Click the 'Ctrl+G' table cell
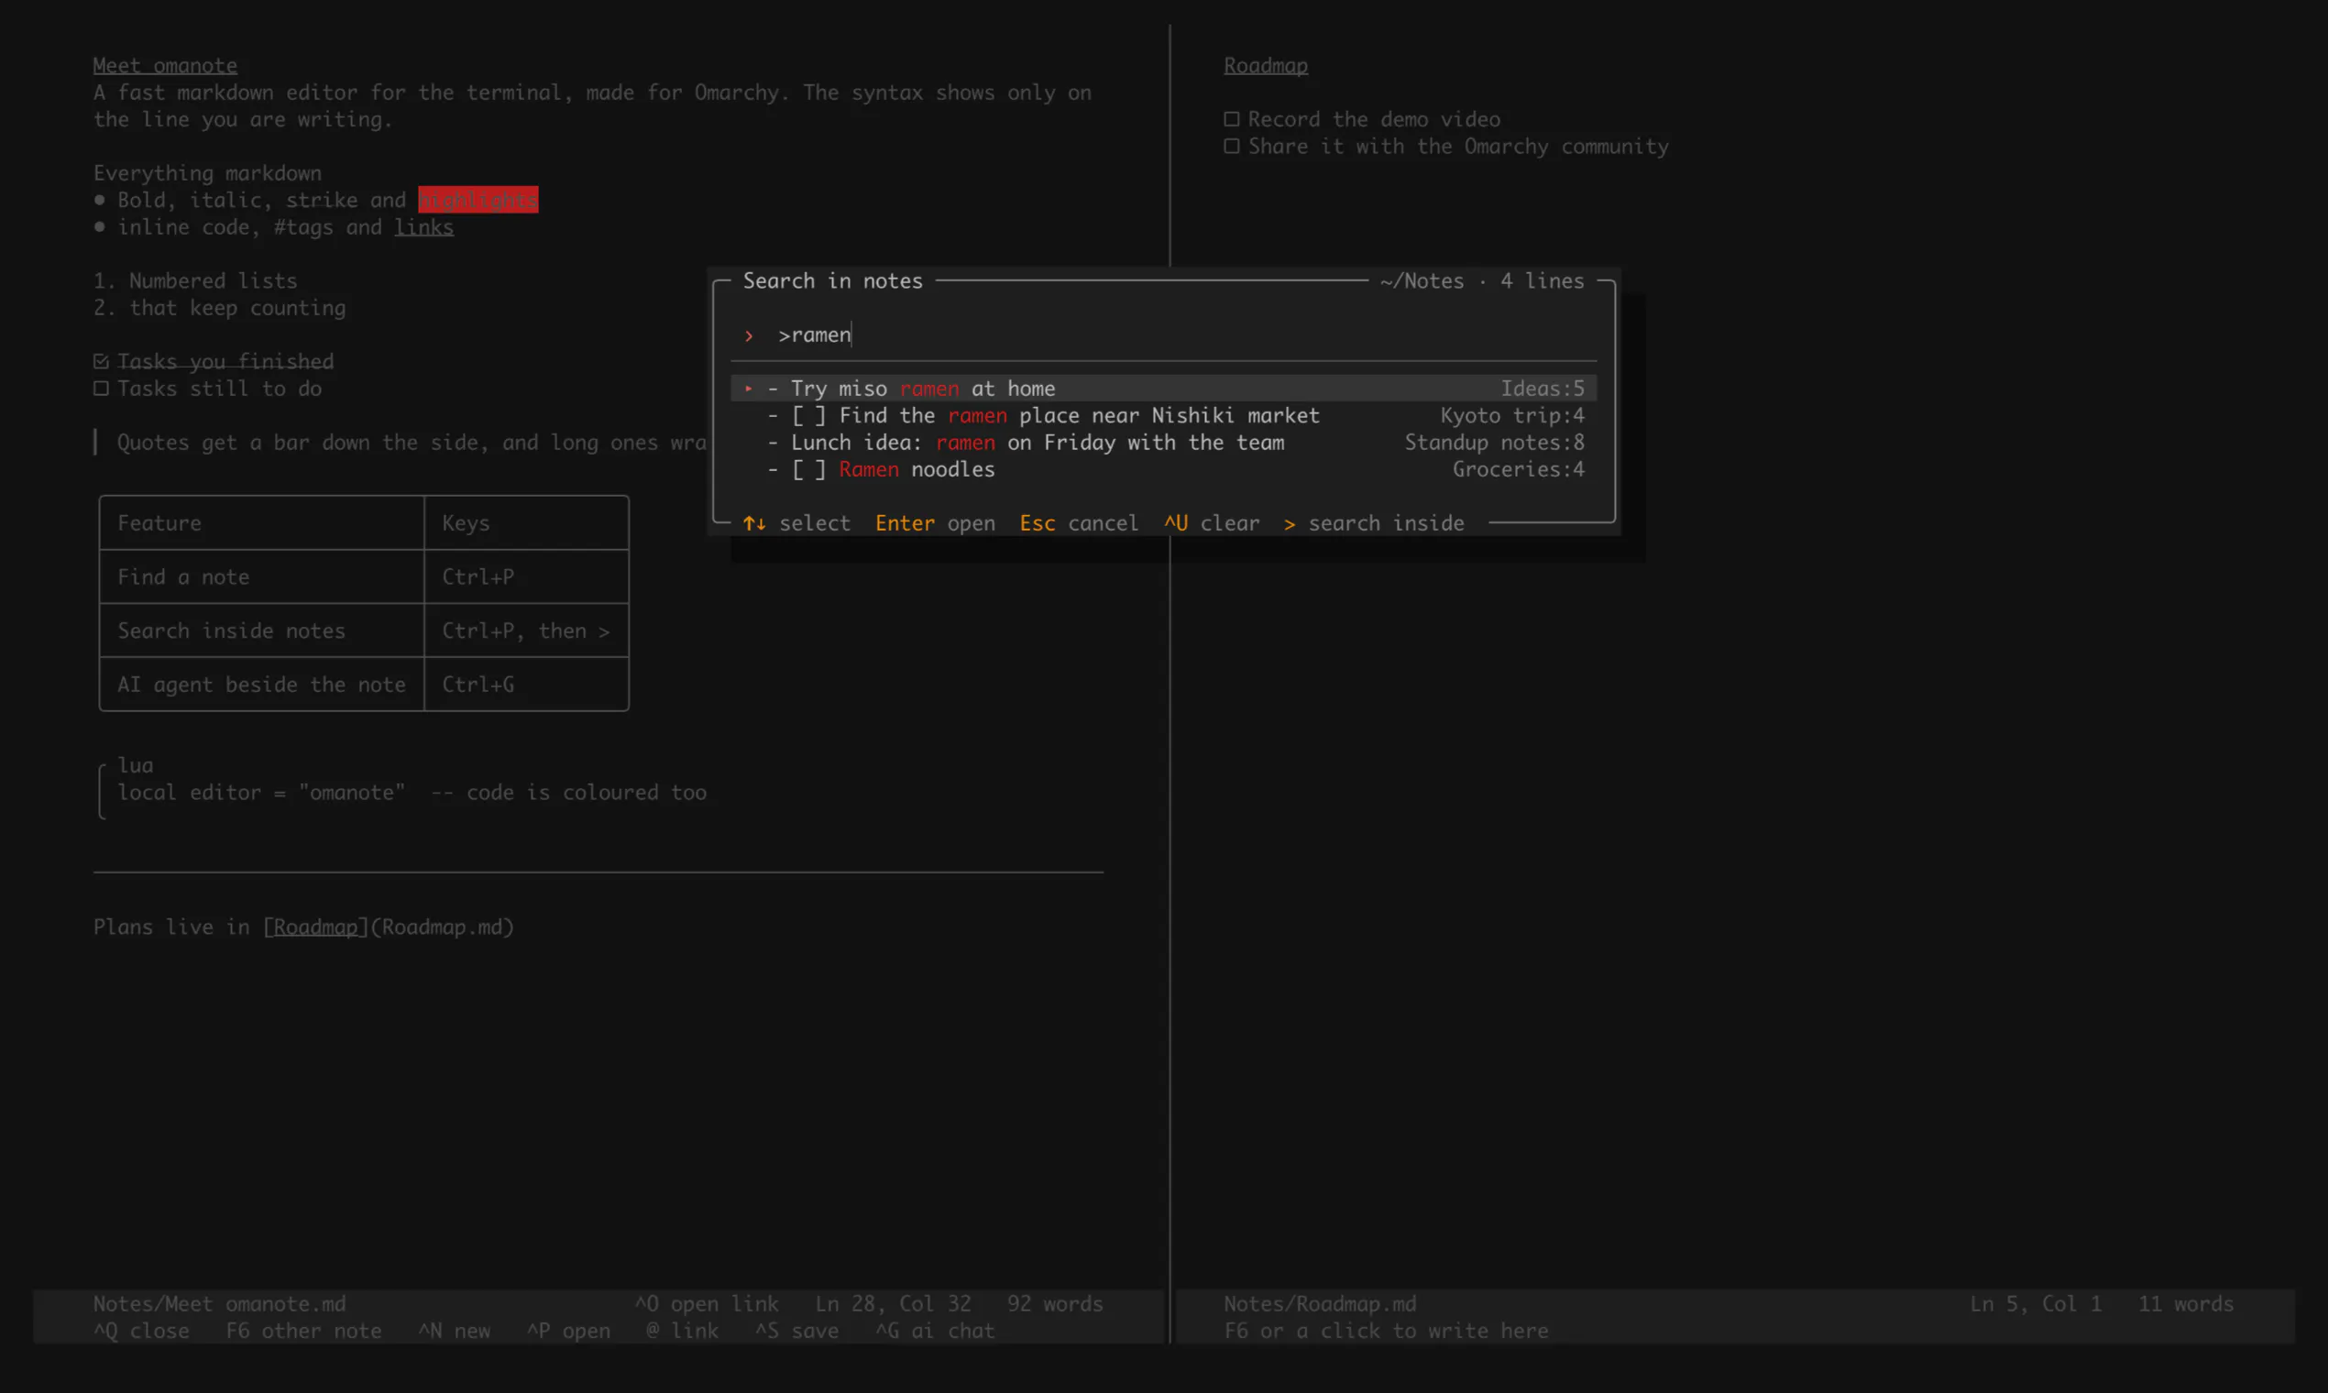This screenshot has width=2328, height=1393. [527, 686]
